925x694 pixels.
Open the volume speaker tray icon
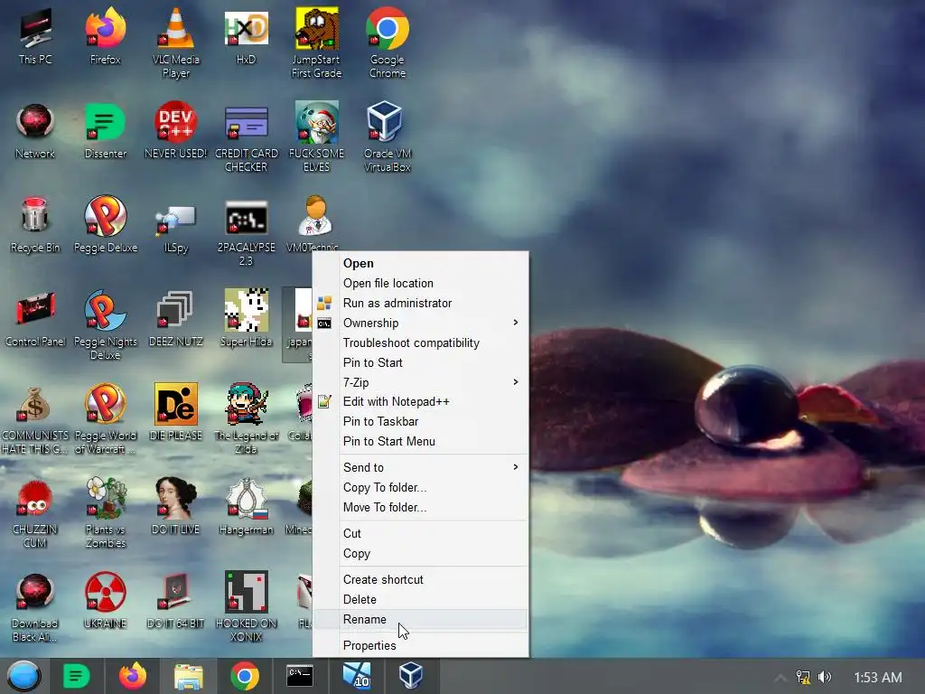point(825,677)
